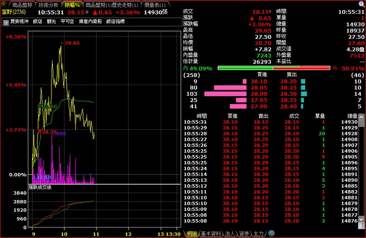366x238 pixels.
Task: Click the 傳產內需股 tag
Action: pyautogui.click(x=91, y=21)
